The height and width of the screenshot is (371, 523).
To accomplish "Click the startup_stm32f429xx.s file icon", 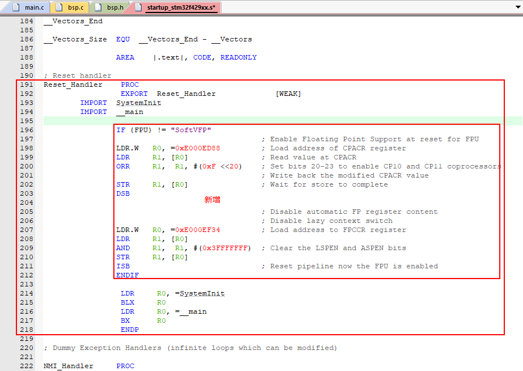I will 138,7.
